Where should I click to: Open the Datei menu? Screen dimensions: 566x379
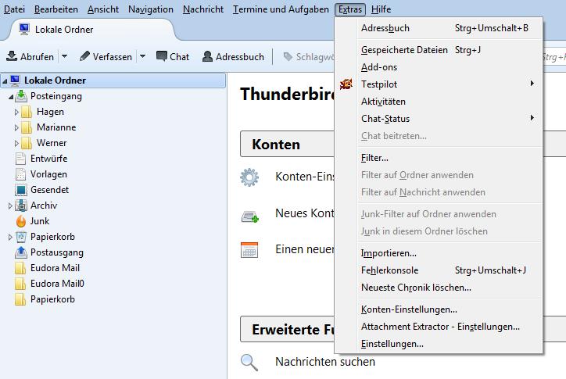[x=14, y=9]
